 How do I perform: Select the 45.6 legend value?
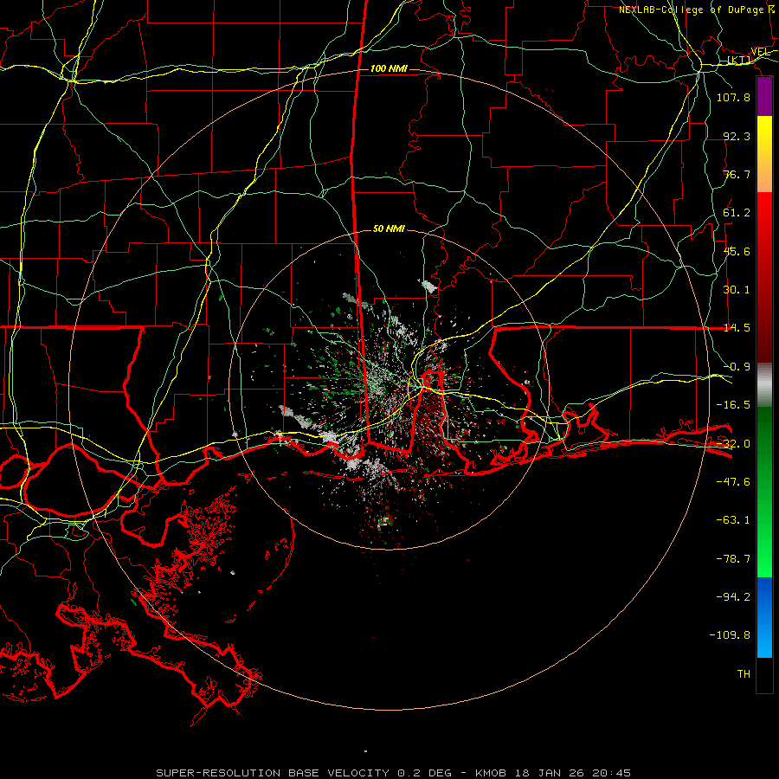(x=737, y=251)
